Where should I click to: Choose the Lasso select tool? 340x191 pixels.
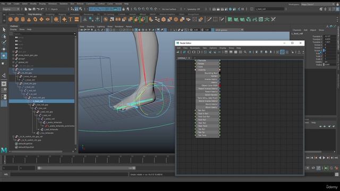click(4, 36)
